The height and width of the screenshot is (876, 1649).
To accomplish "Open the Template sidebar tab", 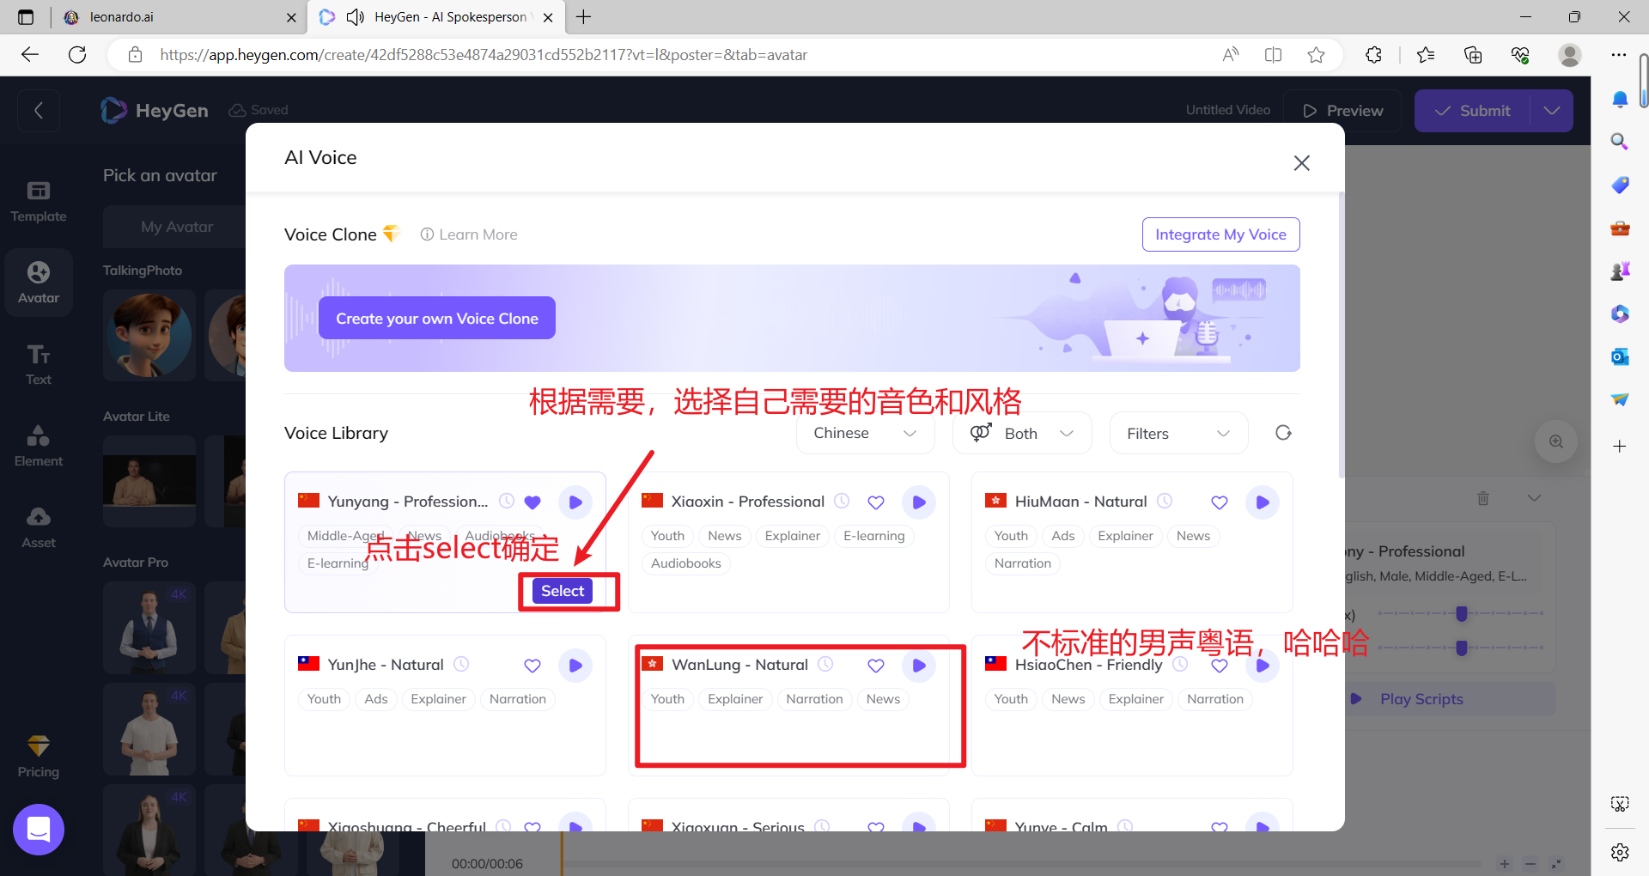I will point(39,202).
